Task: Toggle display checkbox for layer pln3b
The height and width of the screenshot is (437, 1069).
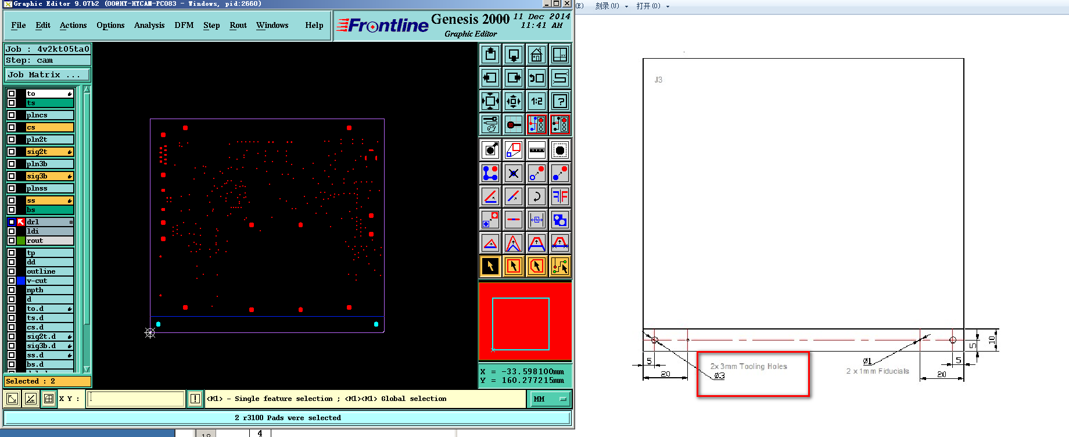Action: (12, 164)
